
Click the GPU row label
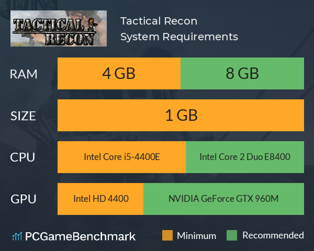coord(23,199)
